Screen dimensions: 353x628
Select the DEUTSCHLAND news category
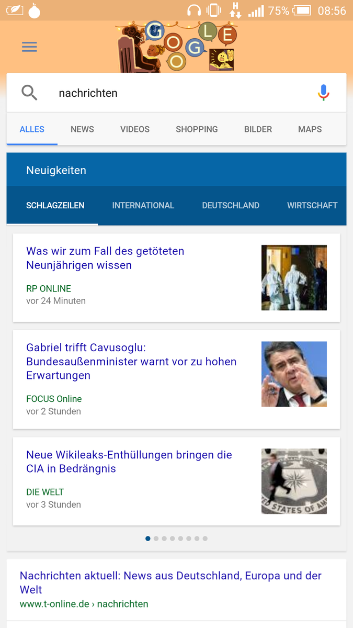point(231,206)
